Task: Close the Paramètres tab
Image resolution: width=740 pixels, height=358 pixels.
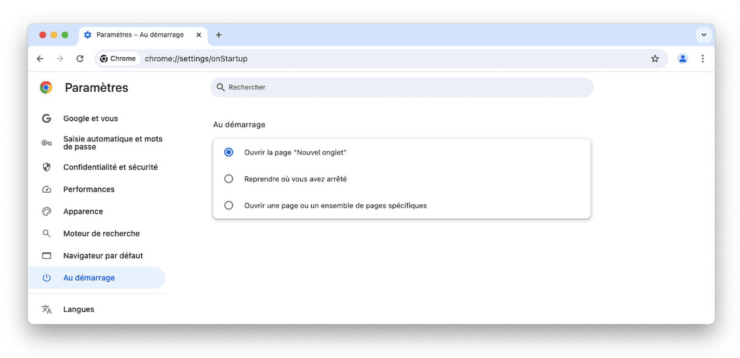Action: tap(198, 35)
